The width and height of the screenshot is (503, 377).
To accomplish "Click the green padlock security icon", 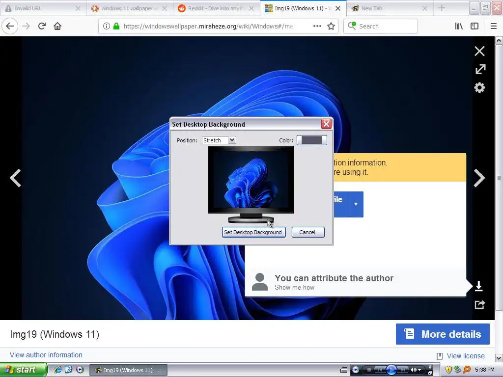I will coord(116,26).
